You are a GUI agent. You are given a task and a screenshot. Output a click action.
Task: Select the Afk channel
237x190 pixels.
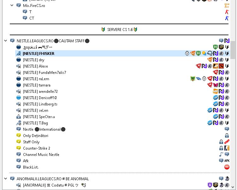[26, 161]
